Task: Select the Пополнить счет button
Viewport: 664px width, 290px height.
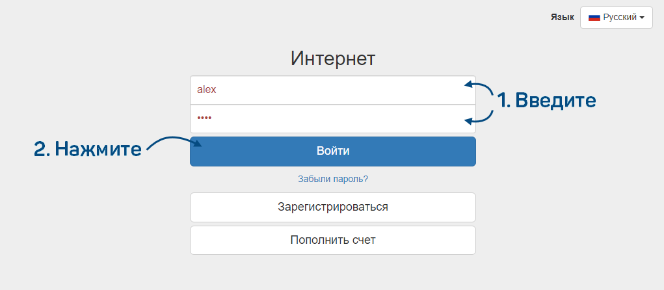Action: [332, 240]
